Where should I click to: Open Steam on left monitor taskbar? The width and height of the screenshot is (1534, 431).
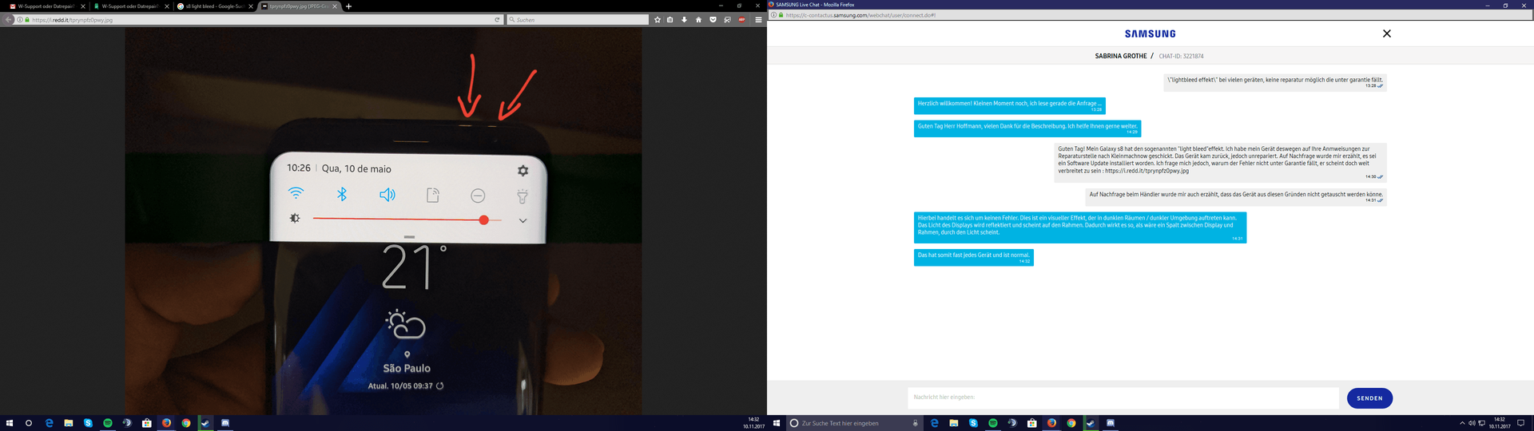click(205, 423)
